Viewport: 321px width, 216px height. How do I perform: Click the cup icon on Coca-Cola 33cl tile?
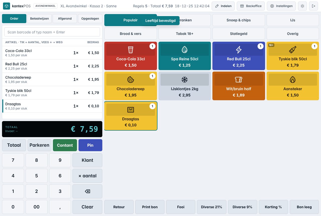(x=131, y=50)
